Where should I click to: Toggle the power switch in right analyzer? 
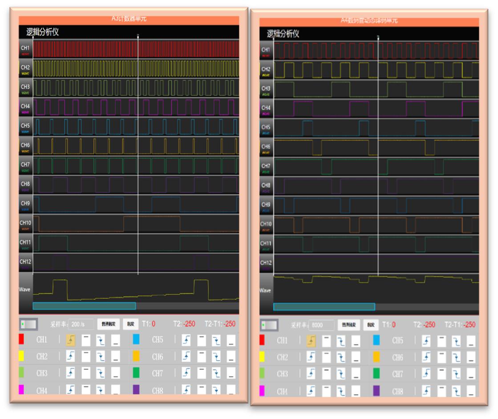(270, 325)
